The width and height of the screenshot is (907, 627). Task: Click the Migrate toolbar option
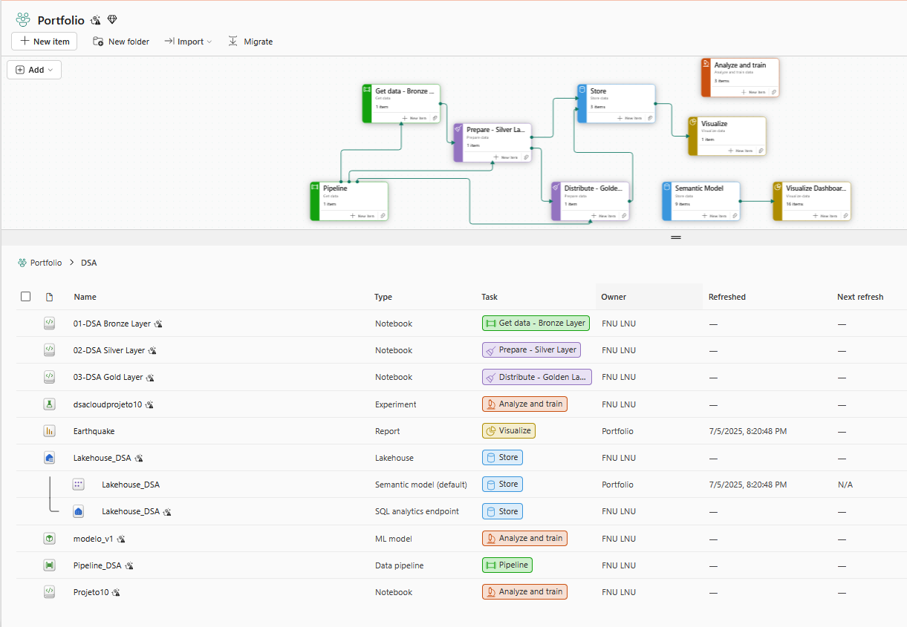(x=250, y=42)
